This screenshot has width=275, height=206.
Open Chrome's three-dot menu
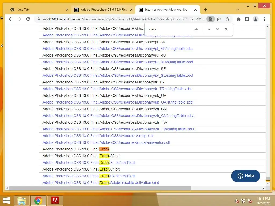pyautogui.click(x=264, y=19)
